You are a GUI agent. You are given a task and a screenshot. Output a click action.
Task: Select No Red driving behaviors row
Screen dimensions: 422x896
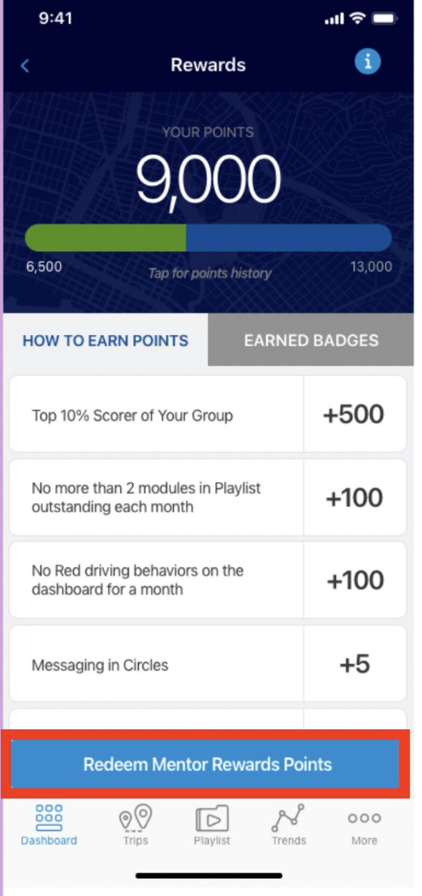[x=208, y=580]
